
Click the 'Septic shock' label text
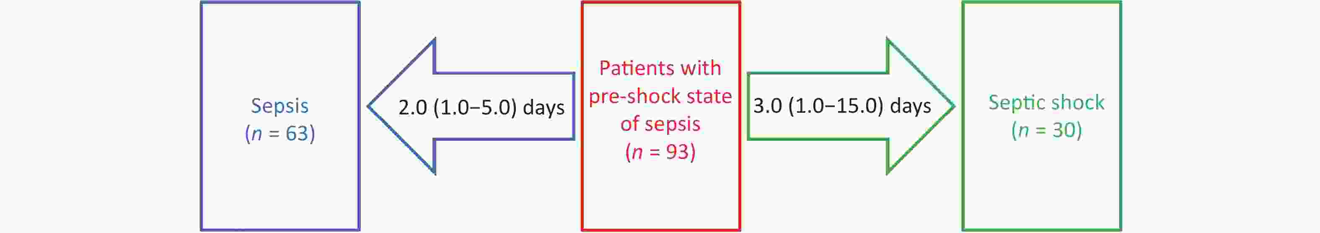(x=1046, y=103)
